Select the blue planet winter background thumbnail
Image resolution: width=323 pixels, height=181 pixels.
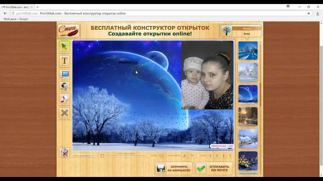[248, 94]
